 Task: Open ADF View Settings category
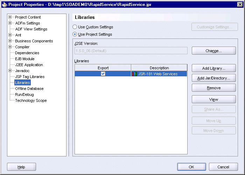coord(31,29)
